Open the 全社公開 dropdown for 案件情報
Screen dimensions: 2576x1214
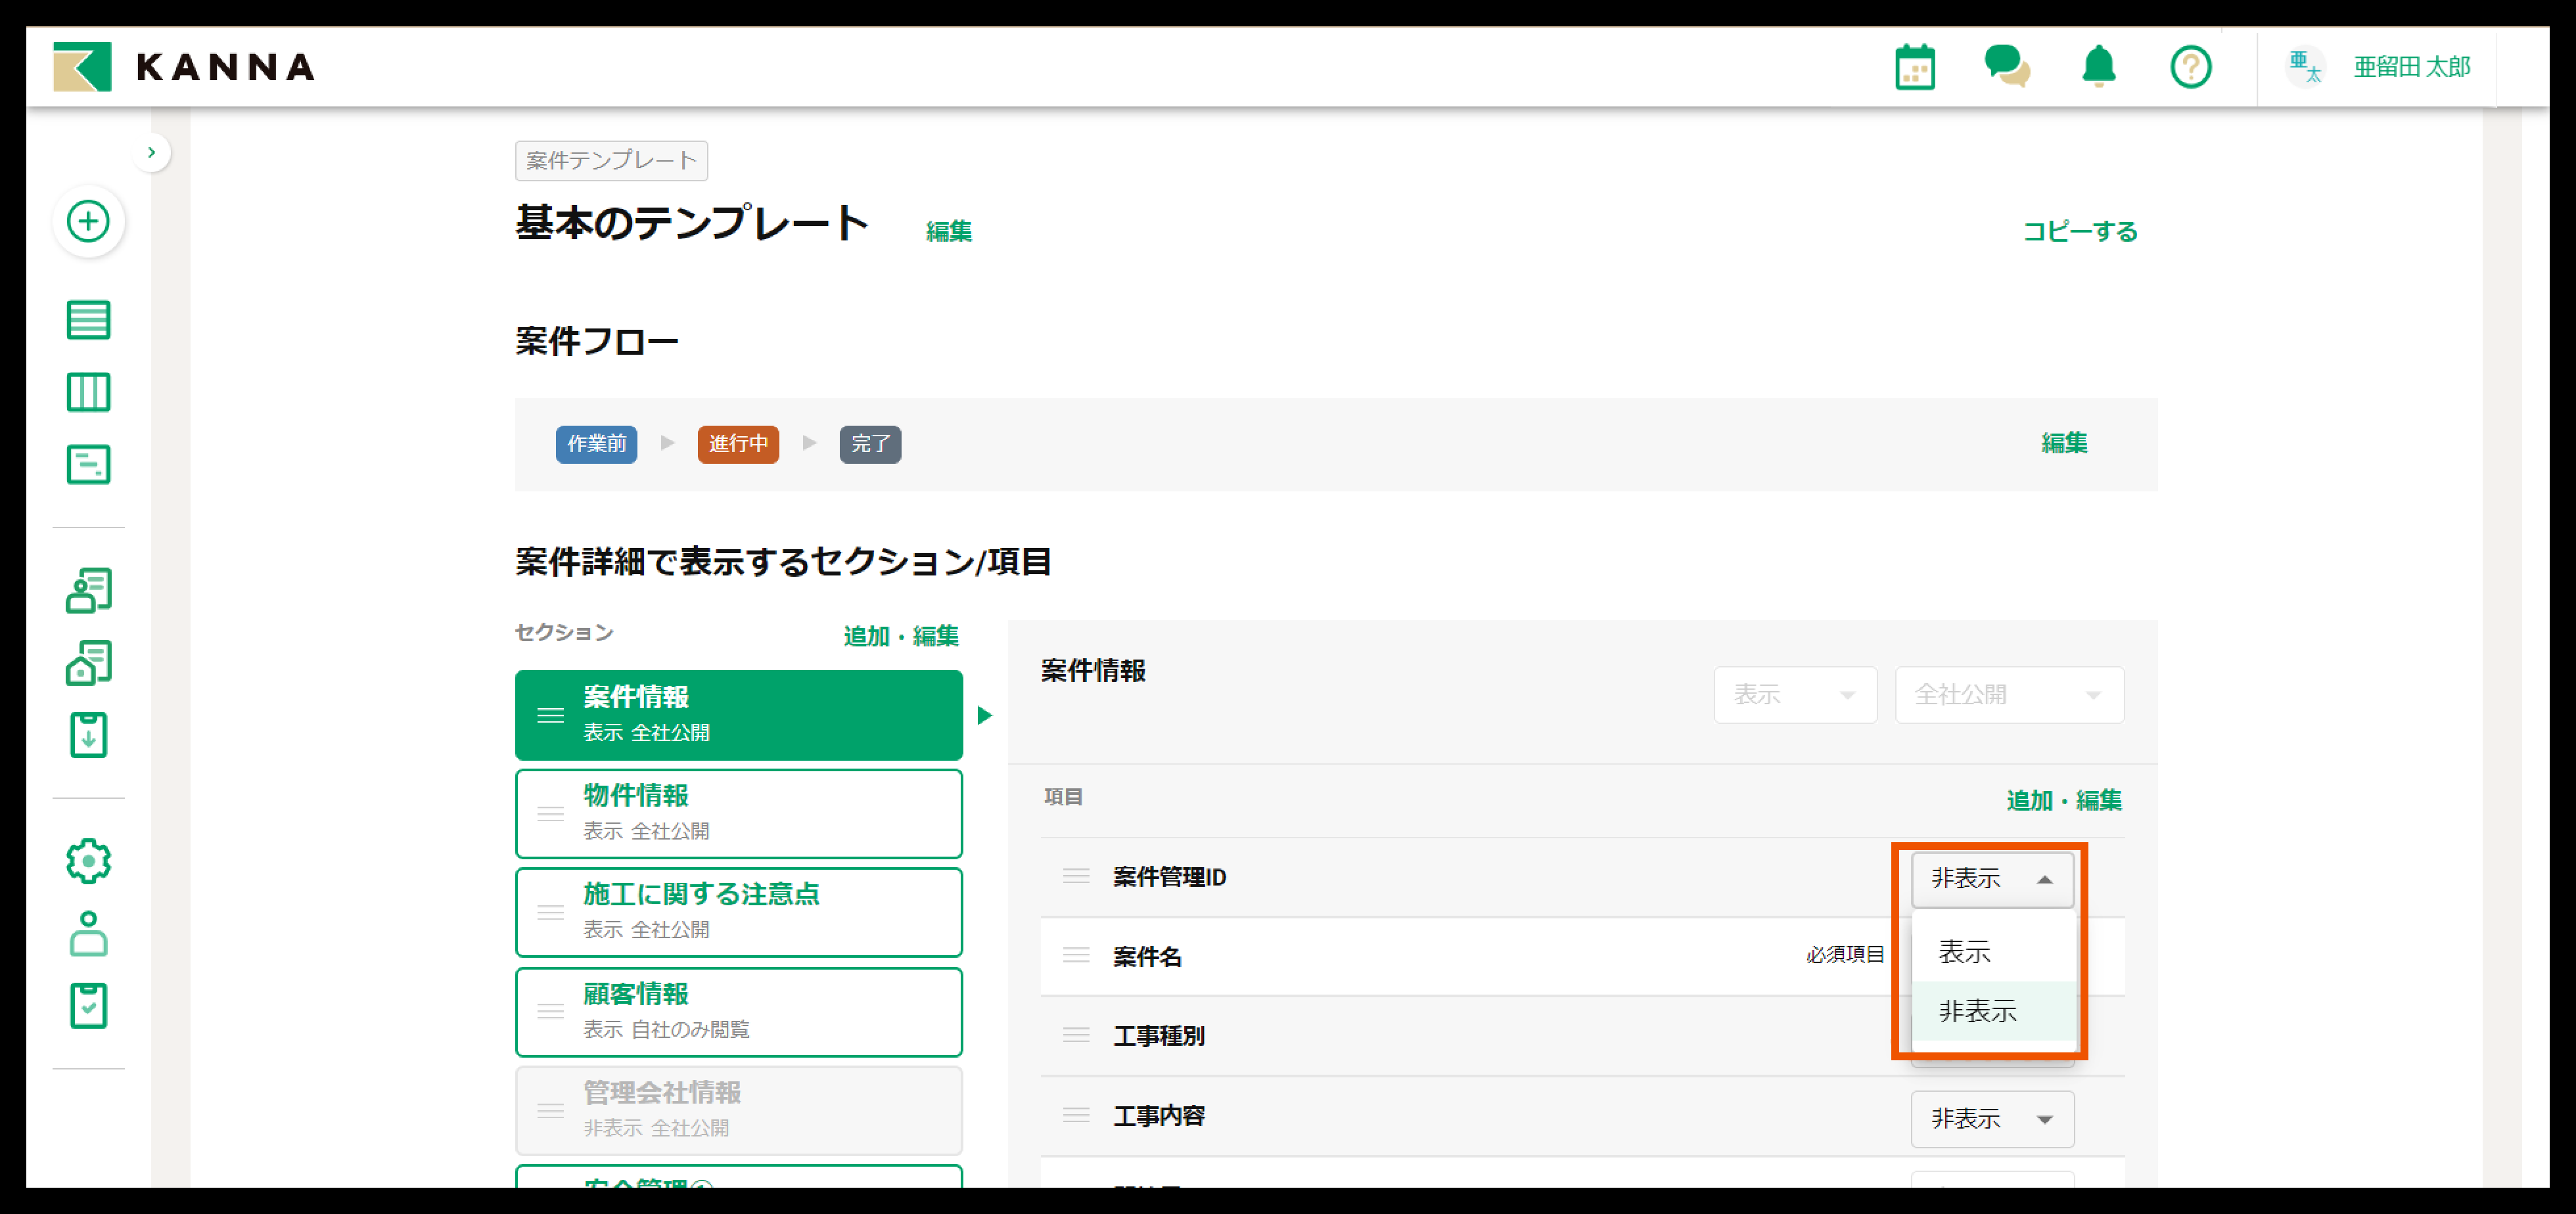pyautogui.click(x=2009, y=695)
